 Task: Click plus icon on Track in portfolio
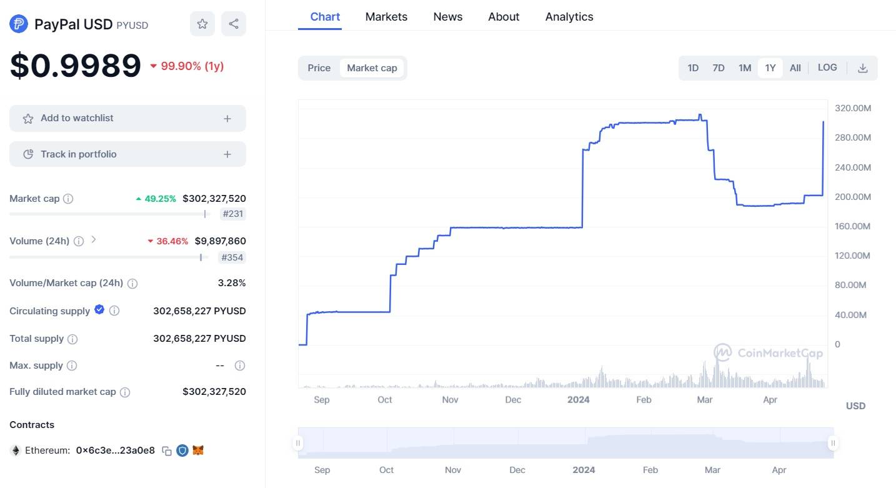(227, 154)
